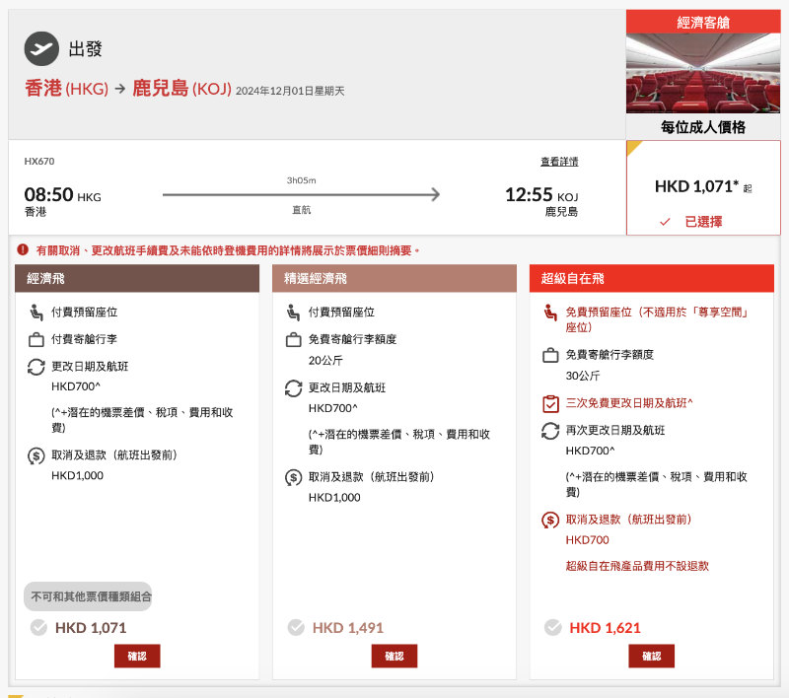
Task: Click seat icon in 經濟飛 column
Action: (36, 312)
